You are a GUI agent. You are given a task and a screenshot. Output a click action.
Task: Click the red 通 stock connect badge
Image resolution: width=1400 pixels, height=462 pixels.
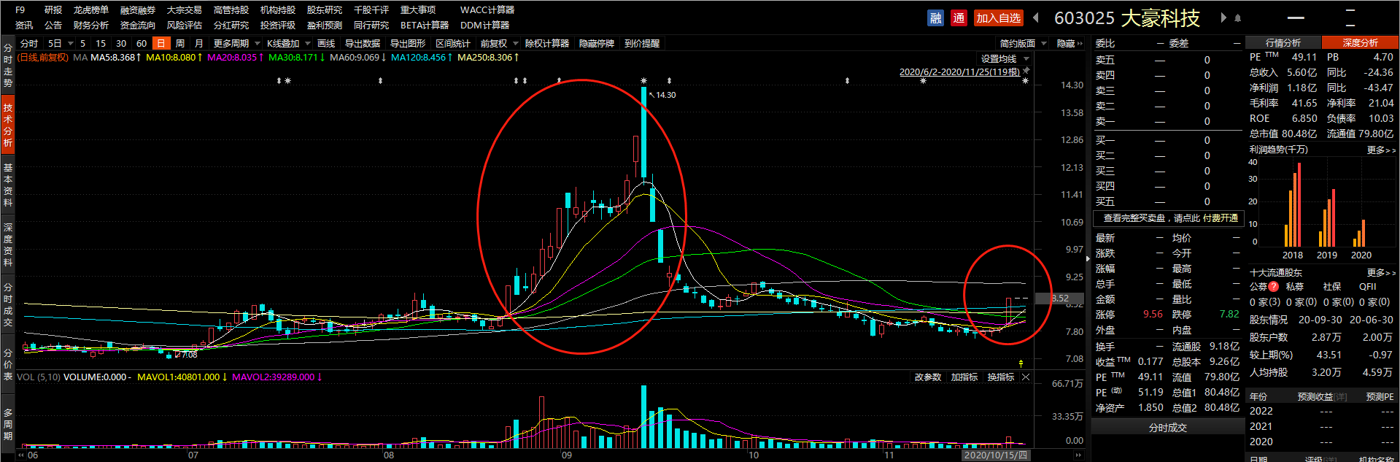coord(959,18)
